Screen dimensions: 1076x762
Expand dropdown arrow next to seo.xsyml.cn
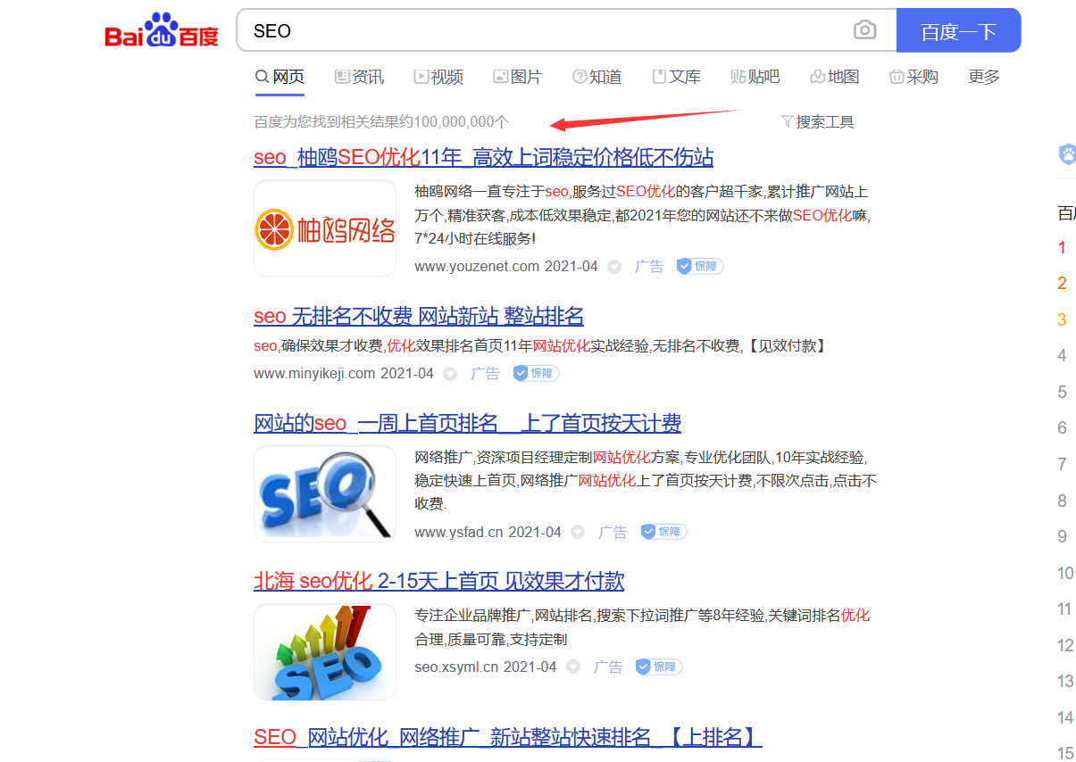point(573,667)
